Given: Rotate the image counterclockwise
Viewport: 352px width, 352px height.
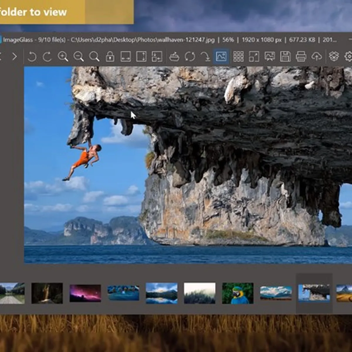Looking at the screenshot, I should coord(32,56).
